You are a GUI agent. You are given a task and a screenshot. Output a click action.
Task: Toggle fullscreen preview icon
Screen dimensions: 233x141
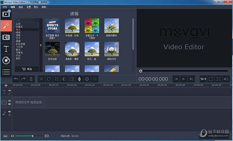pyautogui.click(x=218, y=79)
